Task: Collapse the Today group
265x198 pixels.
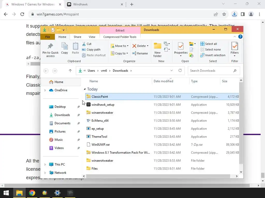Action: [85, 89]
